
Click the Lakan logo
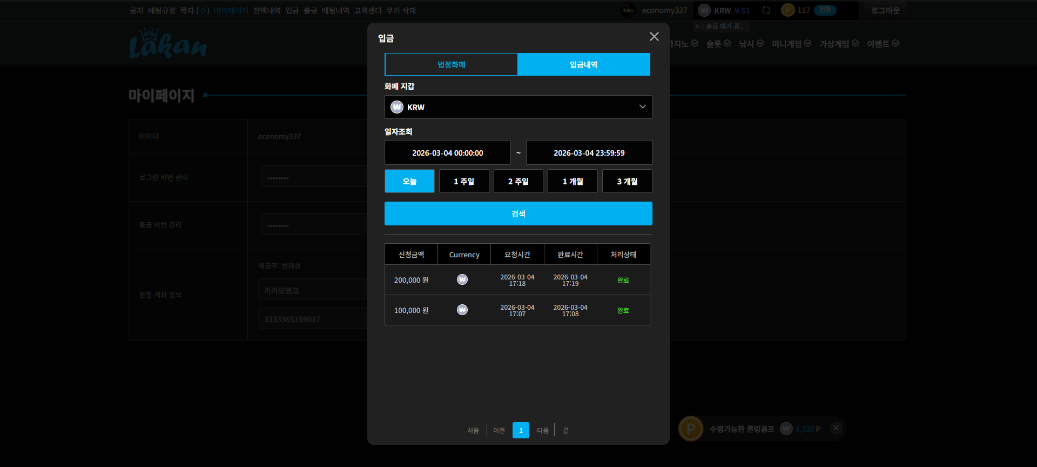[168, 43]
